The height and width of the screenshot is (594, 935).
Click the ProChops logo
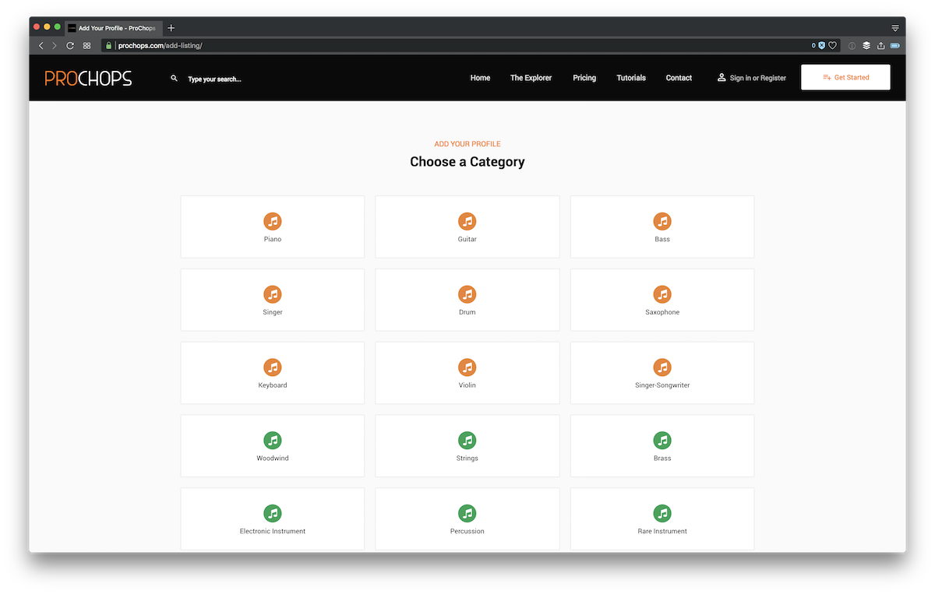(88, 78)
